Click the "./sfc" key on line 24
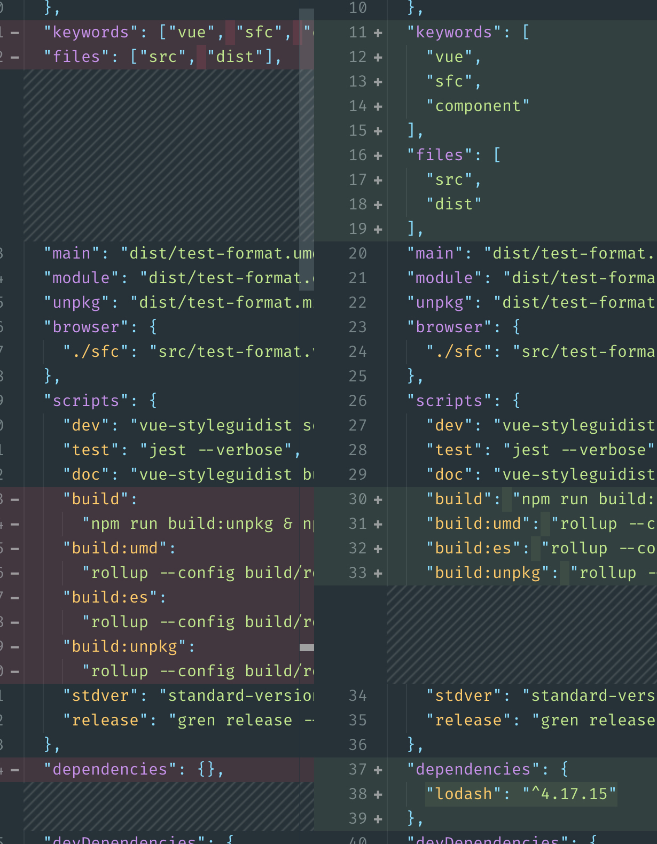This screenshot has width=657, height=844. (x=459, y=351)
